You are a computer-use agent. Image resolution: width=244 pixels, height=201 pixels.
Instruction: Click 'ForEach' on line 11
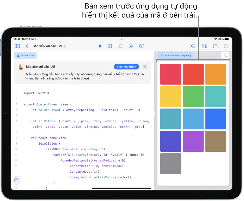[60, 155]
